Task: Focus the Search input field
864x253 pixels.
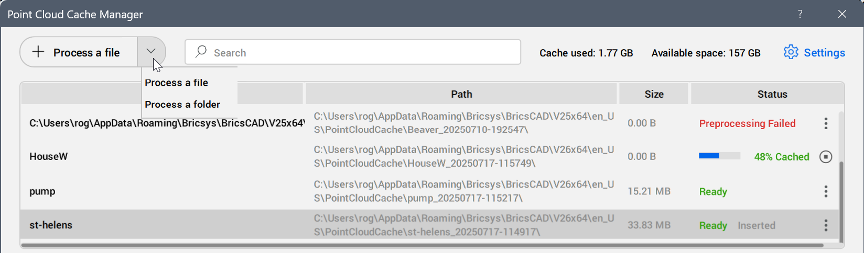Action: pos(362,52)
